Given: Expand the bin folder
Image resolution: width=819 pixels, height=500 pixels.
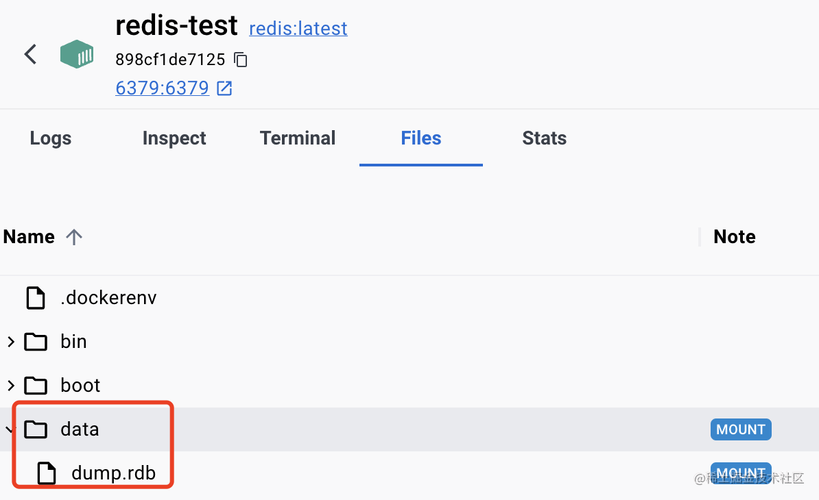Looking at the screenshot, I should click(x=10, y=341).
